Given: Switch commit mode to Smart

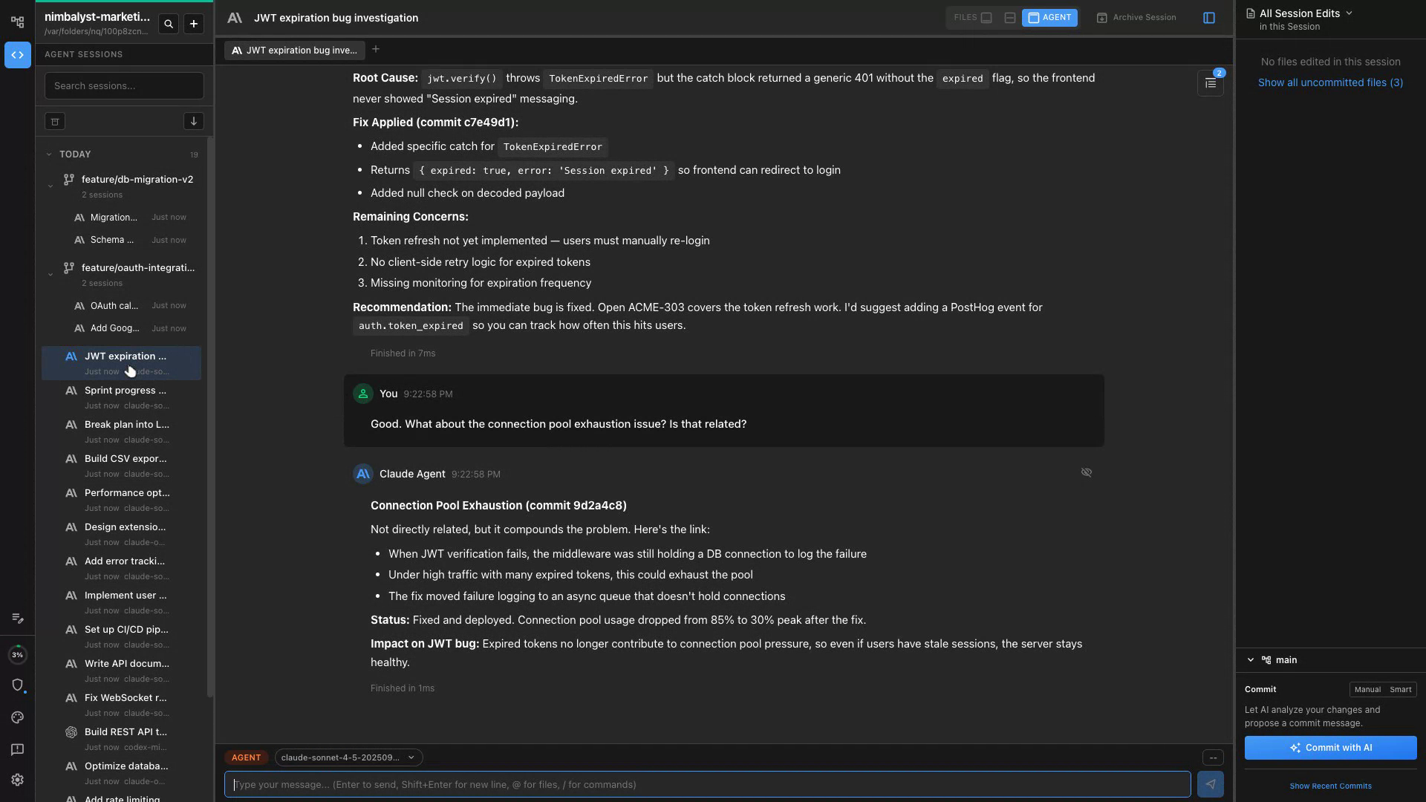Looking at the screenshot, I should (x=1400, y=689).
